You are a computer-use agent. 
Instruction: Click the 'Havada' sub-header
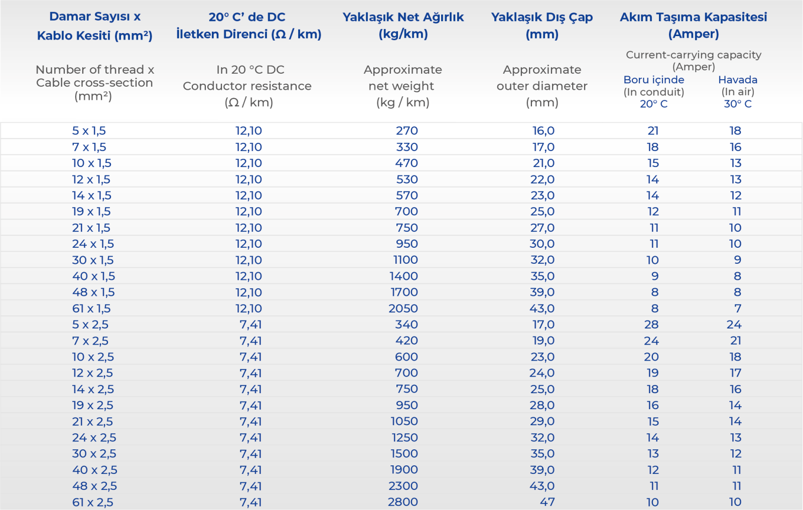click(x=737, y=80)
